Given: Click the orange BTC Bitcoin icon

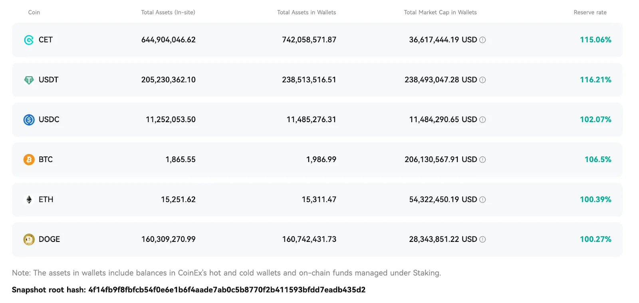Looking at the screenshot, I should tap(29, 160).
